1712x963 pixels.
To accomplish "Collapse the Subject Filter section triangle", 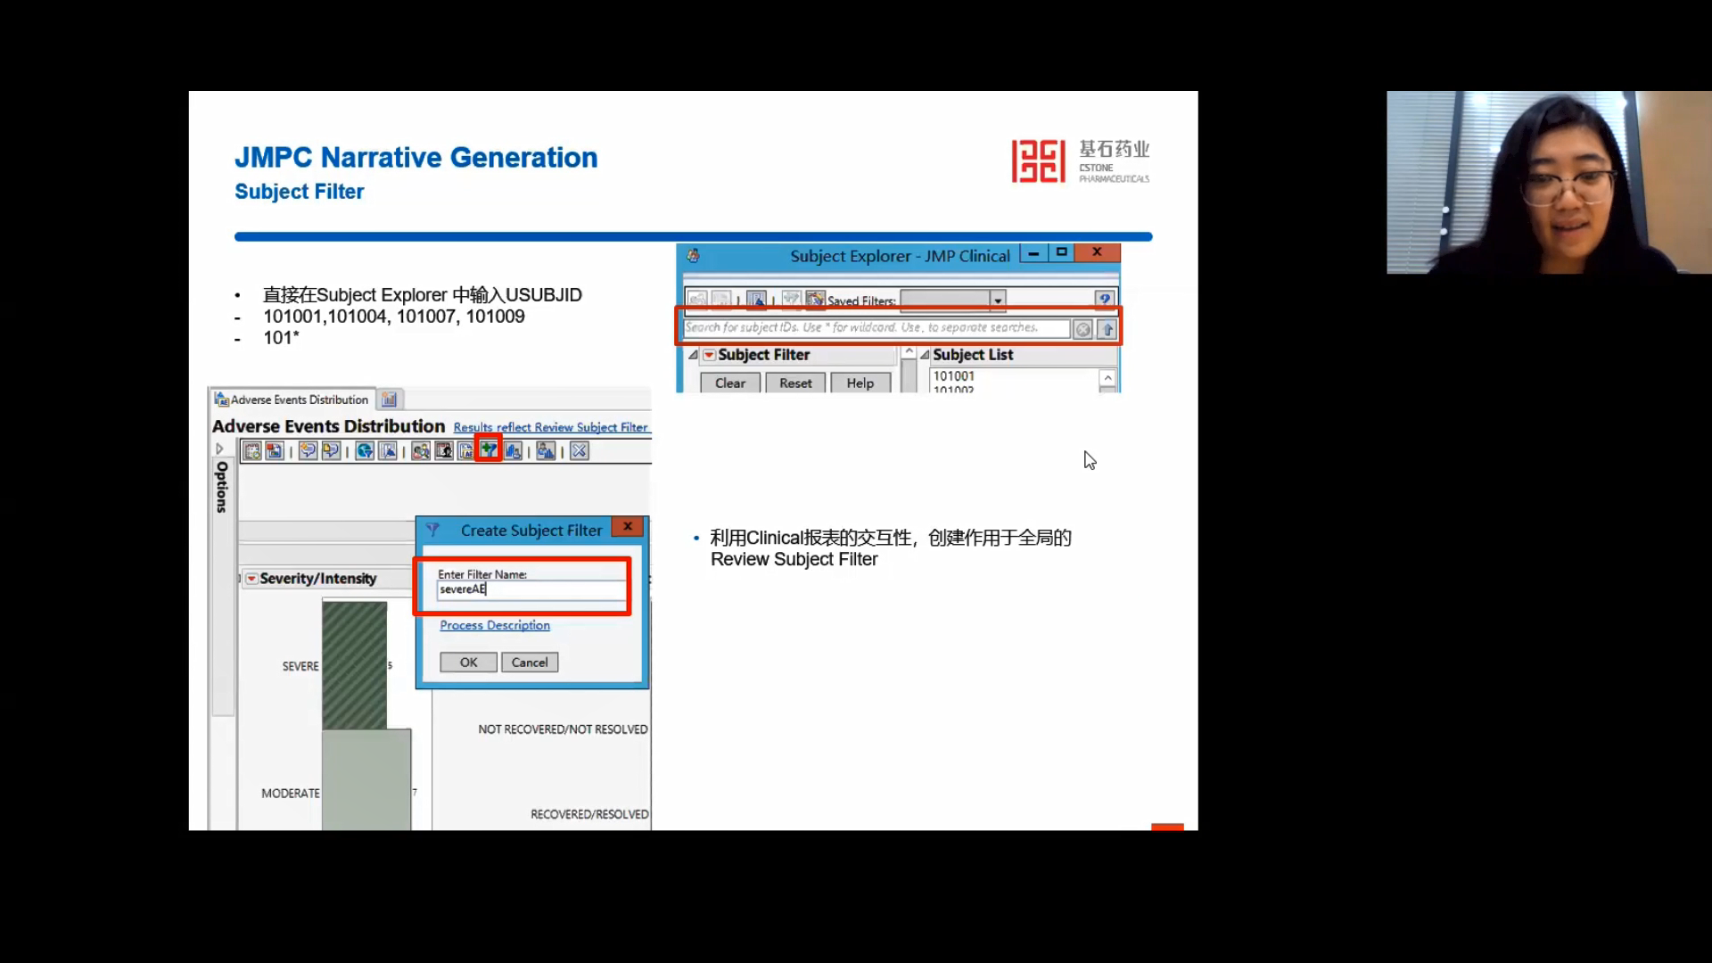I will tap(695, 354).
